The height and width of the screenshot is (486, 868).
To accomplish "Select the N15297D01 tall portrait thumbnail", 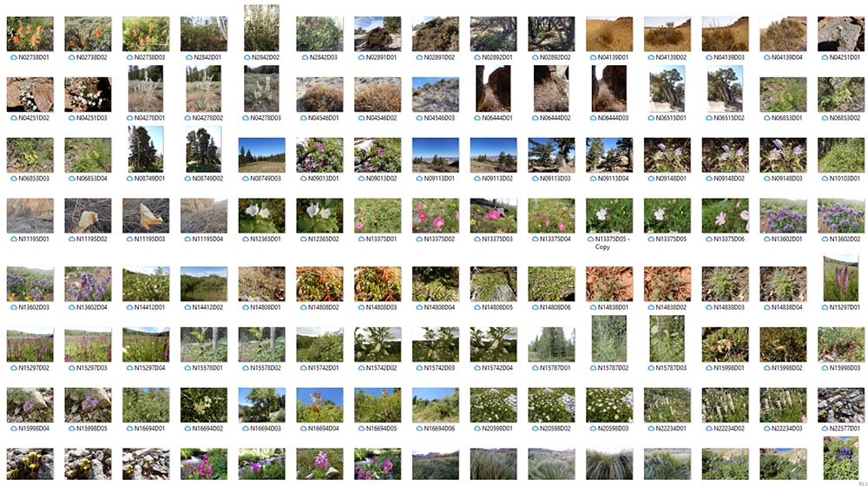I will pyautogui.click(x=841, y=279).
